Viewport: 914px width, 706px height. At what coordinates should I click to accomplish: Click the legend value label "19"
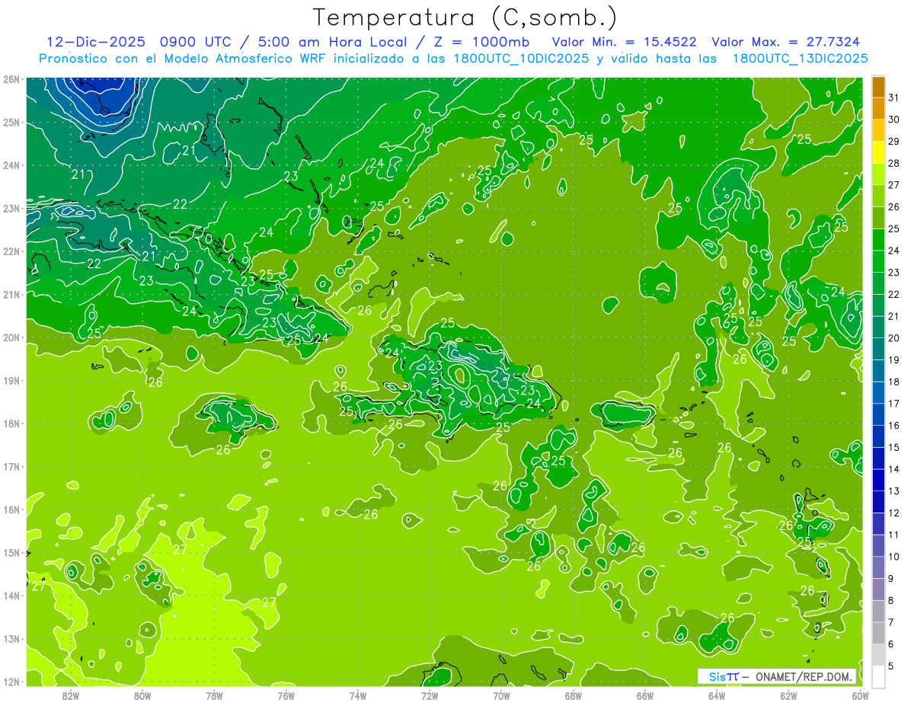coord(894,360)
